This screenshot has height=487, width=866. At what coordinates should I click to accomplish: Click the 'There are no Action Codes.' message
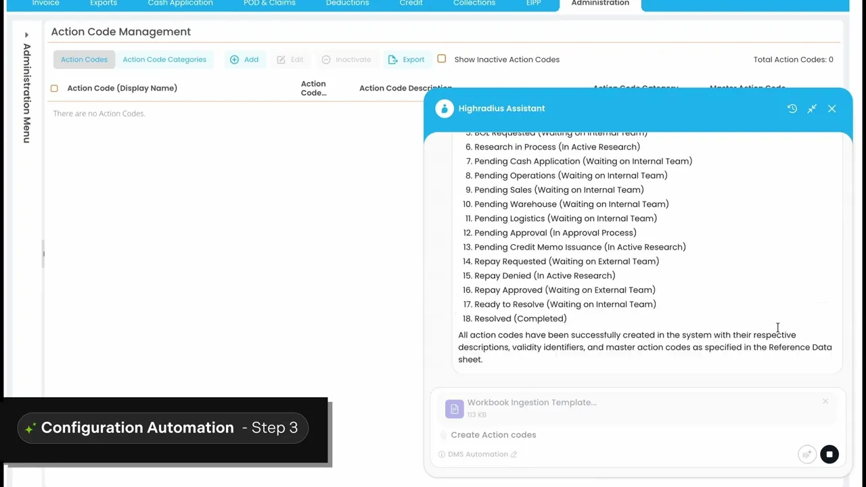[x=99, y=113]
